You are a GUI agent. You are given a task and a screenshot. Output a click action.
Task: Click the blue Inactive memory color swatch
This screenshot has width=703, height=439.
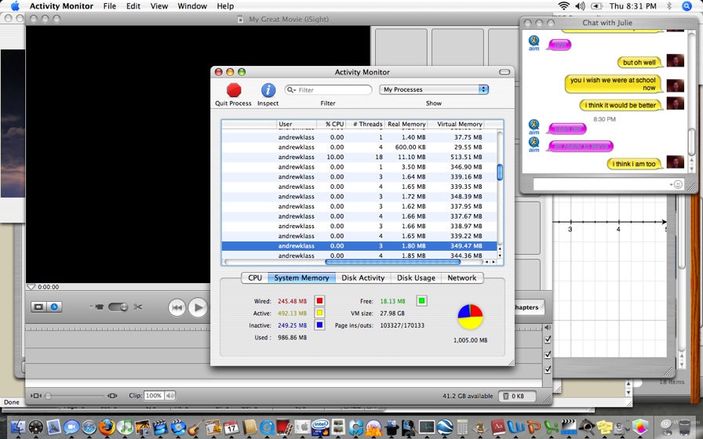(319, 325)
